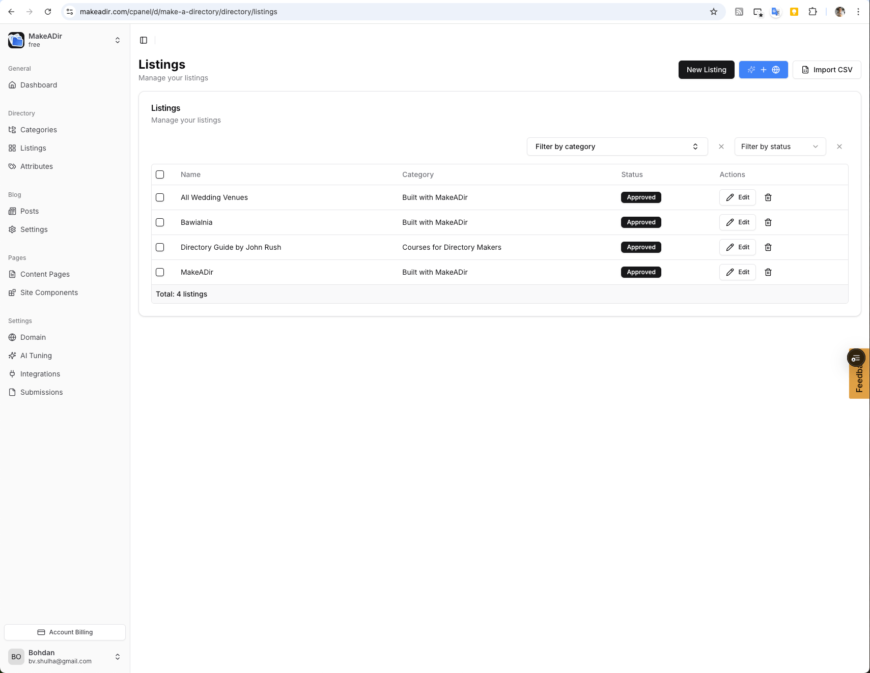Screen dimensions: 870x673
Task: Clear the category filter with X
Action: pyautogui.click(x=721, y=147)
